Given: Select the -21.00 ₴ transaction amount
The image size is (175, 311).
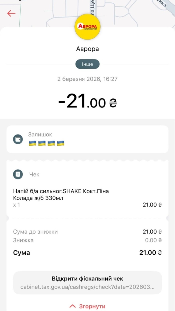Looking at the screenshot, I should coord(87,101).
